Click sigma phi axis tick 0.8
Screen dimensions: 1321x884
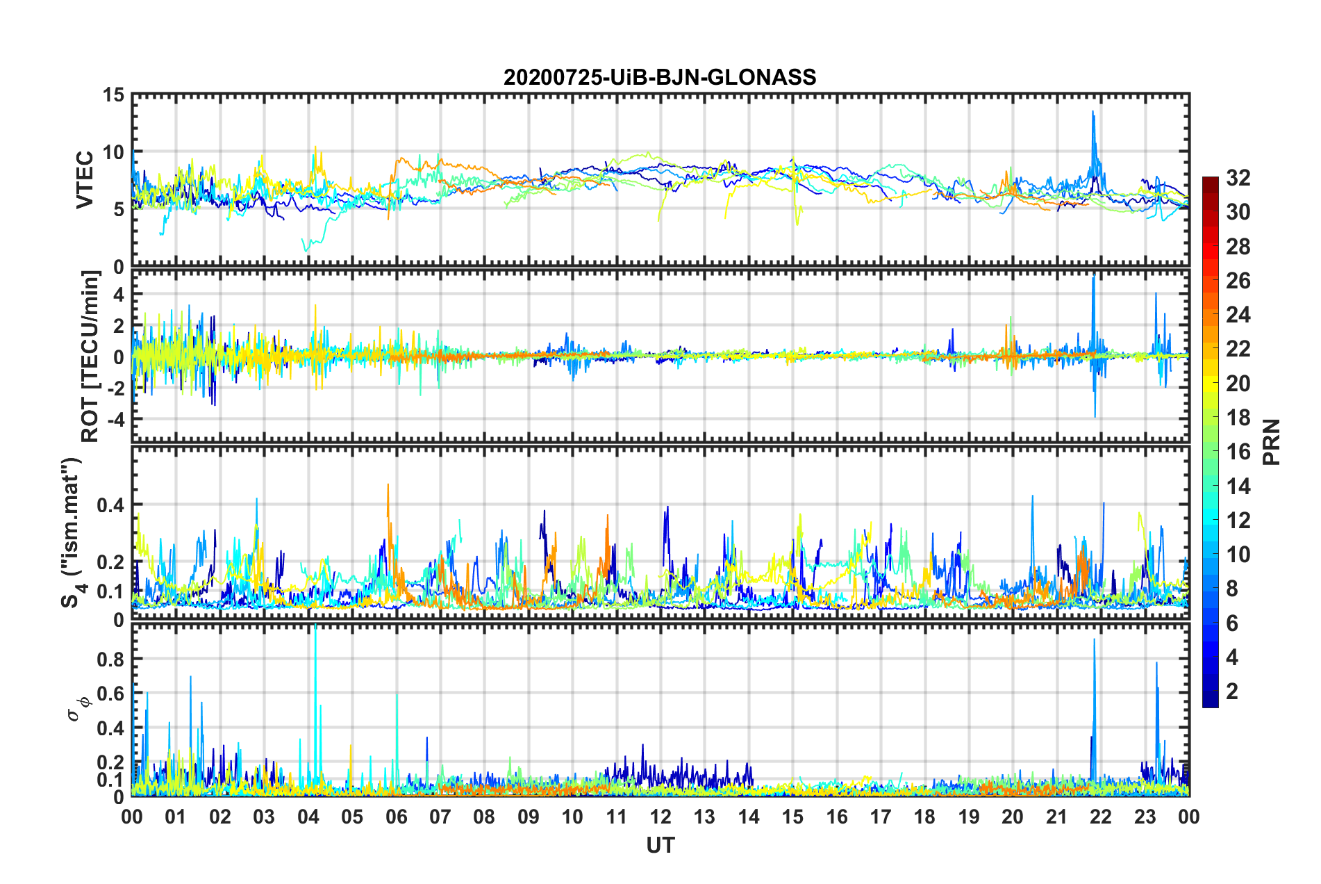pyautogui.click(x=110, y=659)
